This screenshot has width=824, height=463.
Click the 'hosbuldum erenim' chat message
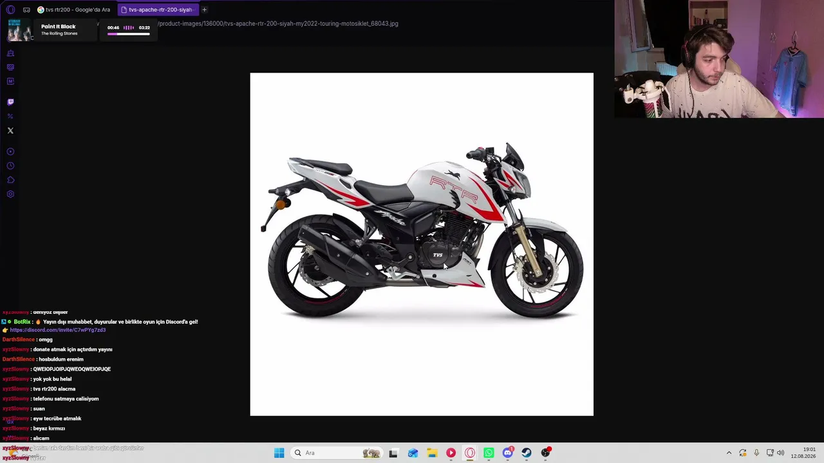tap(61, 359)
